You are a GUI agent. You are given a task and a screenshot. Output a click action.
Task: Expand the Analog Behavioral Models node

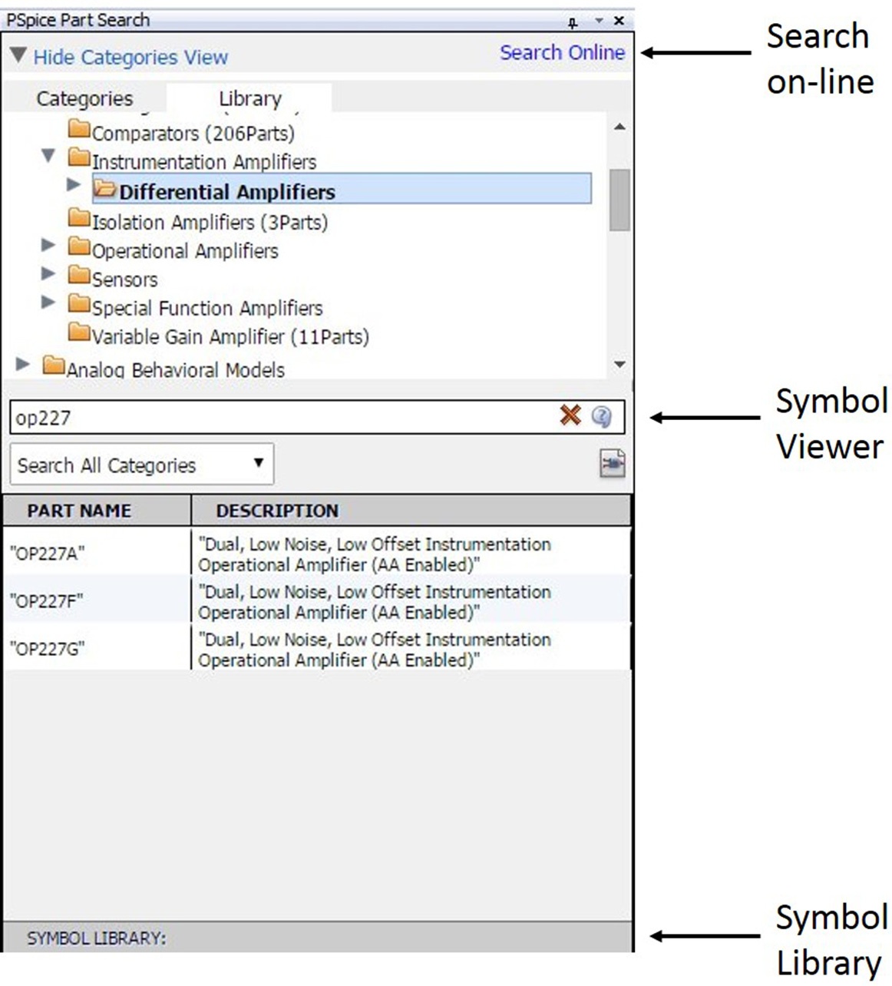23,364
